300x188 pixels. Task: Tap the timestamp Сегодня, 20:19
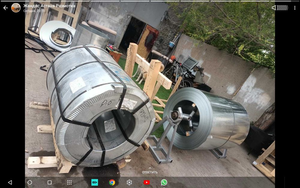[x=34, y=11]
